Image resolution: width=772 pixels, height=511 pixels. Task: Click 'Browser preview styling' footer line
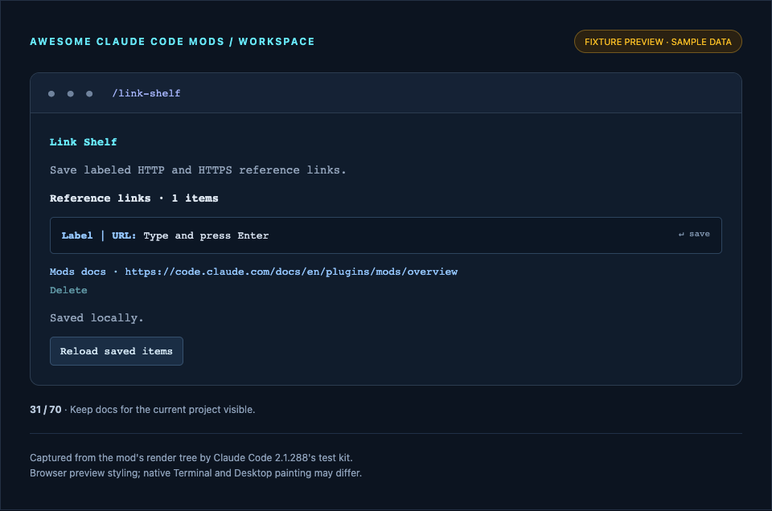click(x=195, y=473)
